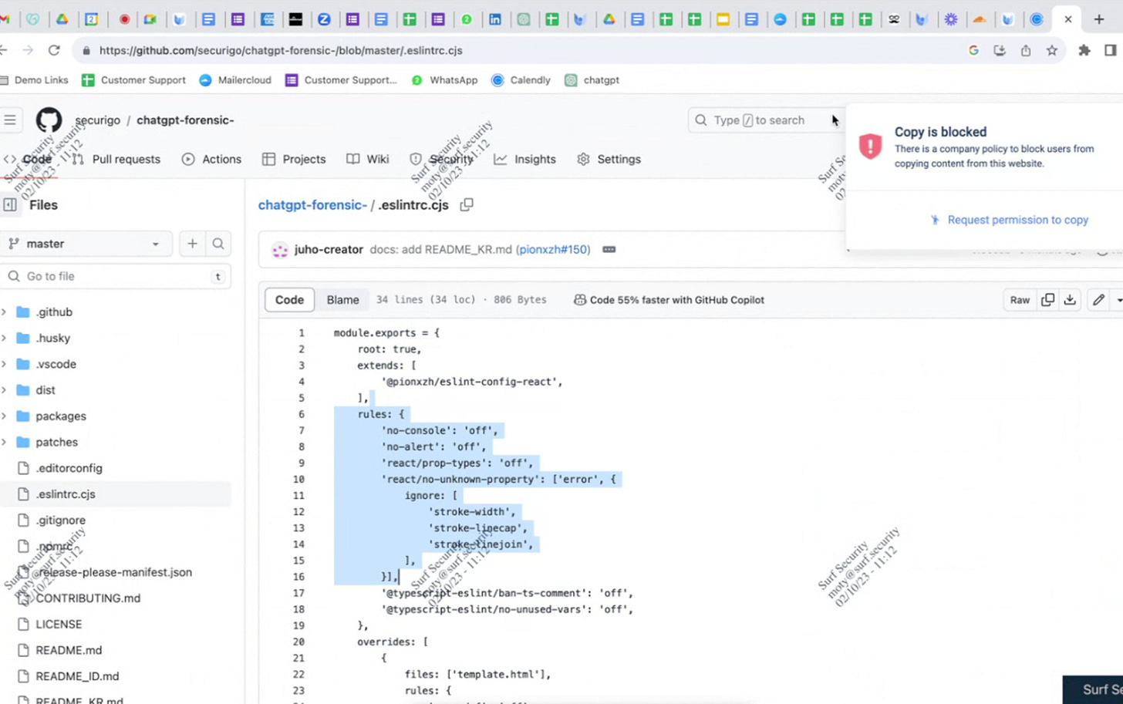The width and height of the screenshot is (1123, 704).
Task: Open the chatgpt bookmark
Action: (592, 80)
